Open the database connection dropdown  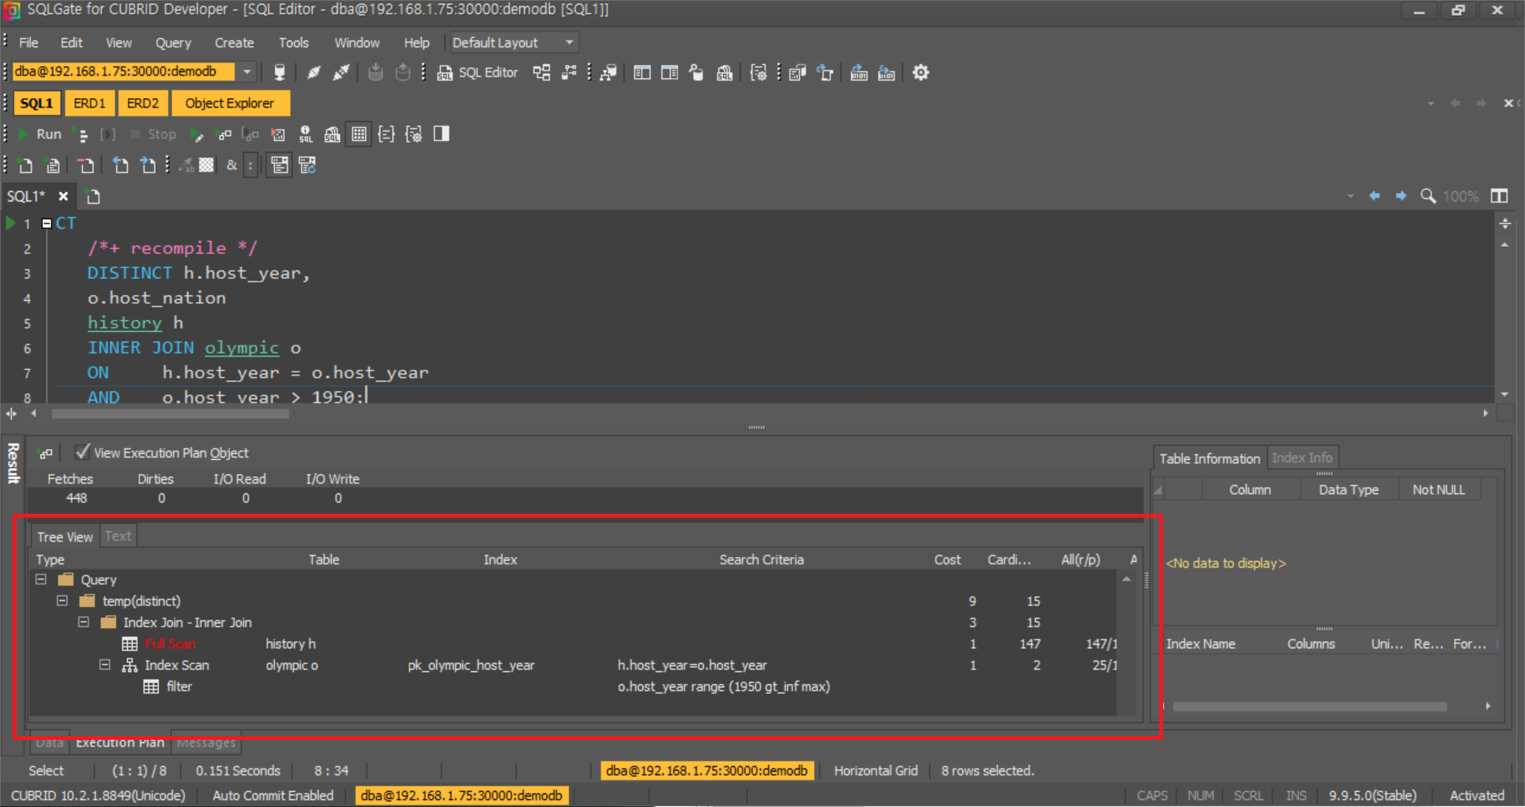pyautogui.click(x=247, y=72)
